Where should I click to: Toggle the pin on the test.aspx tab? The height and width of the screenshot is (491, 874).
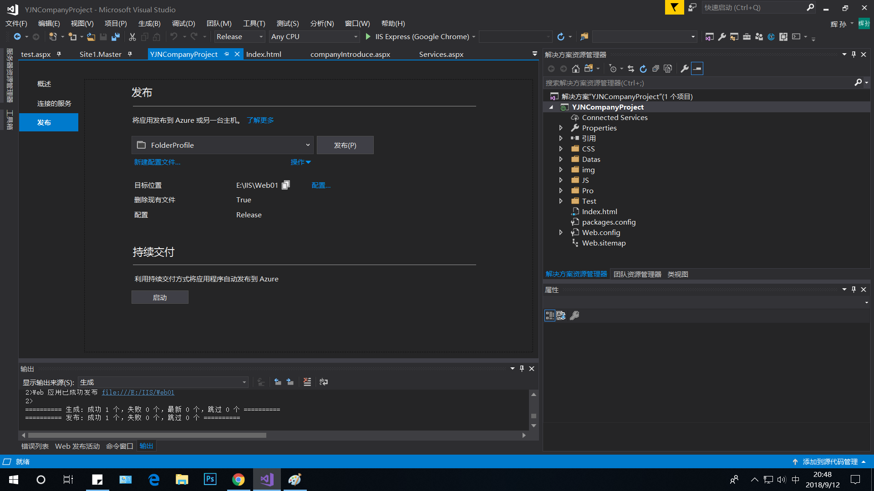tap(59, 54)
